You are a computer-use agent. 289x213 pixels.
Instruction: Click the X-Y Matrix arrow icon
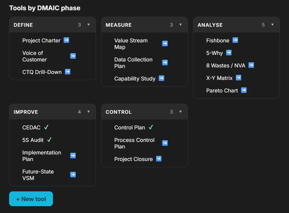coord(239,78)
